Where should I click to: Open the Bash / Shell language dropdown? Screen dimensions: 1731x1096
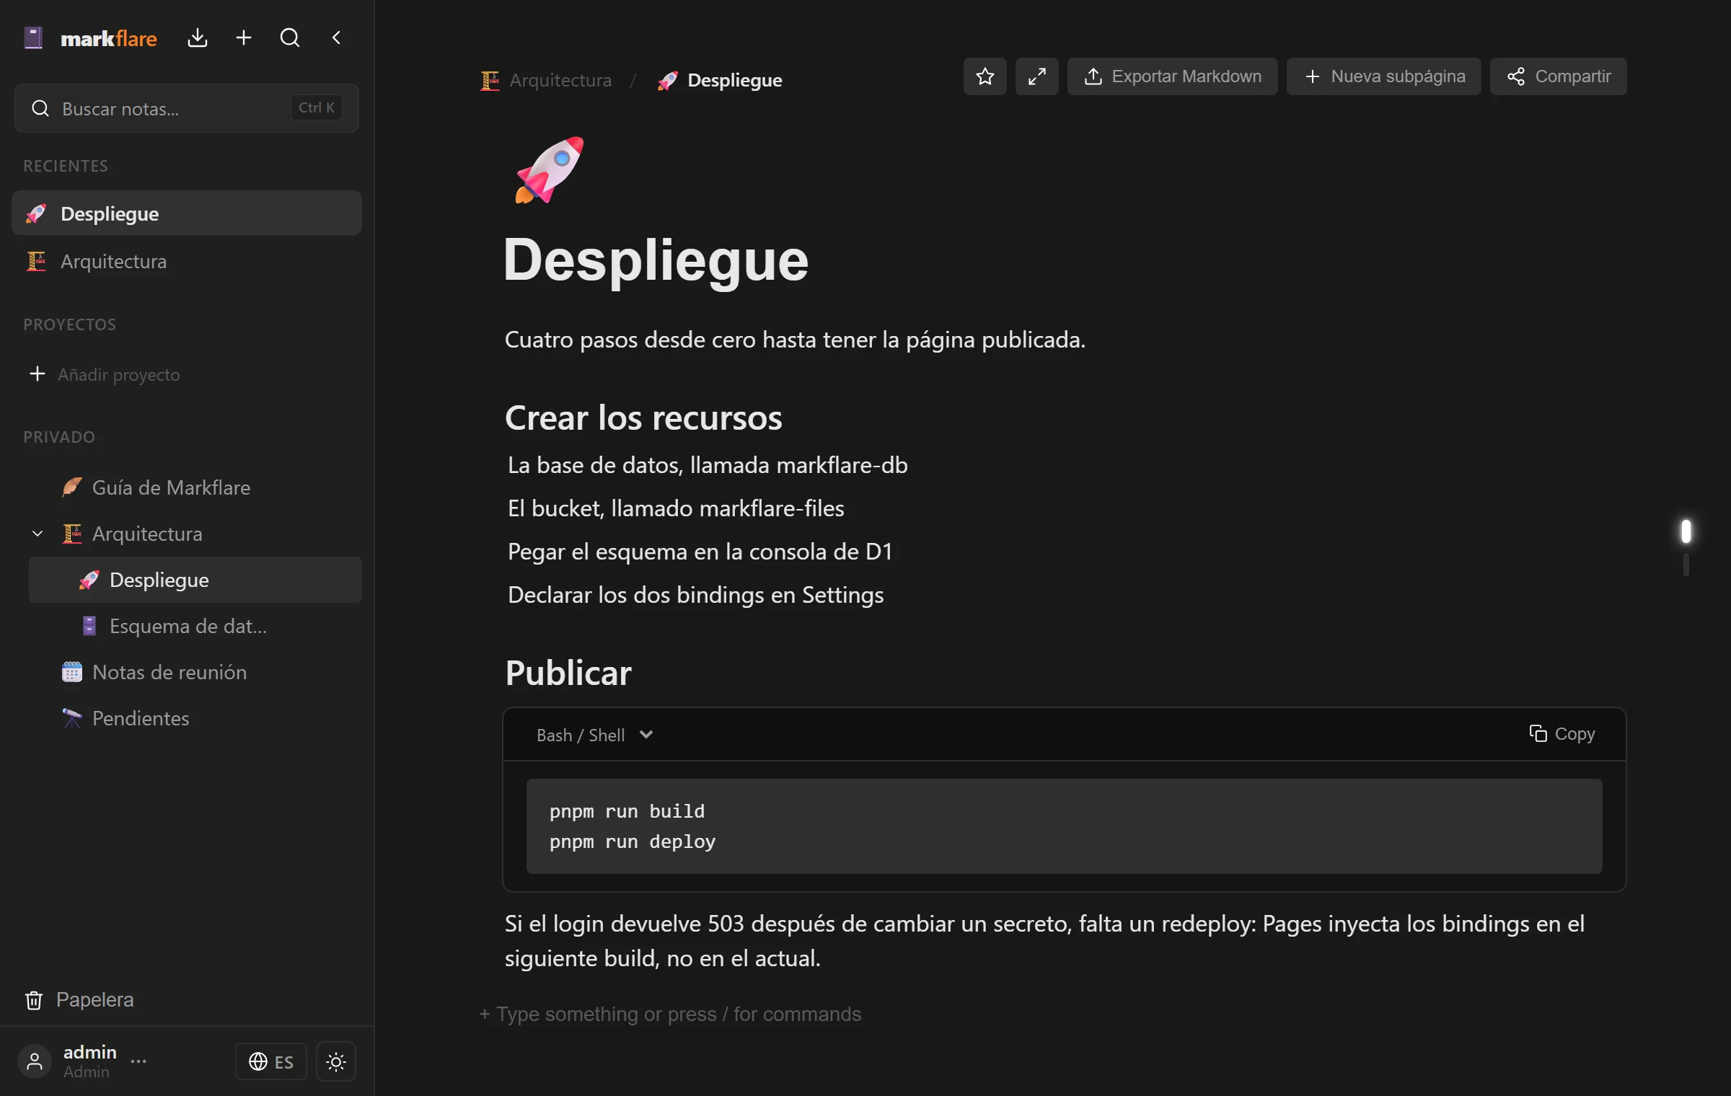594,735
